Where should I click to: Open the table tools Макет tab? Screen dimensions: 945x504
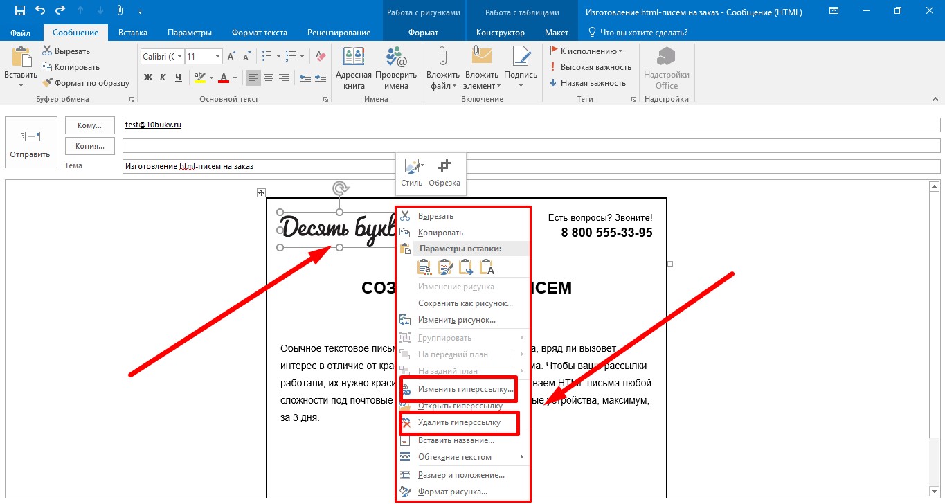(557, 33)
